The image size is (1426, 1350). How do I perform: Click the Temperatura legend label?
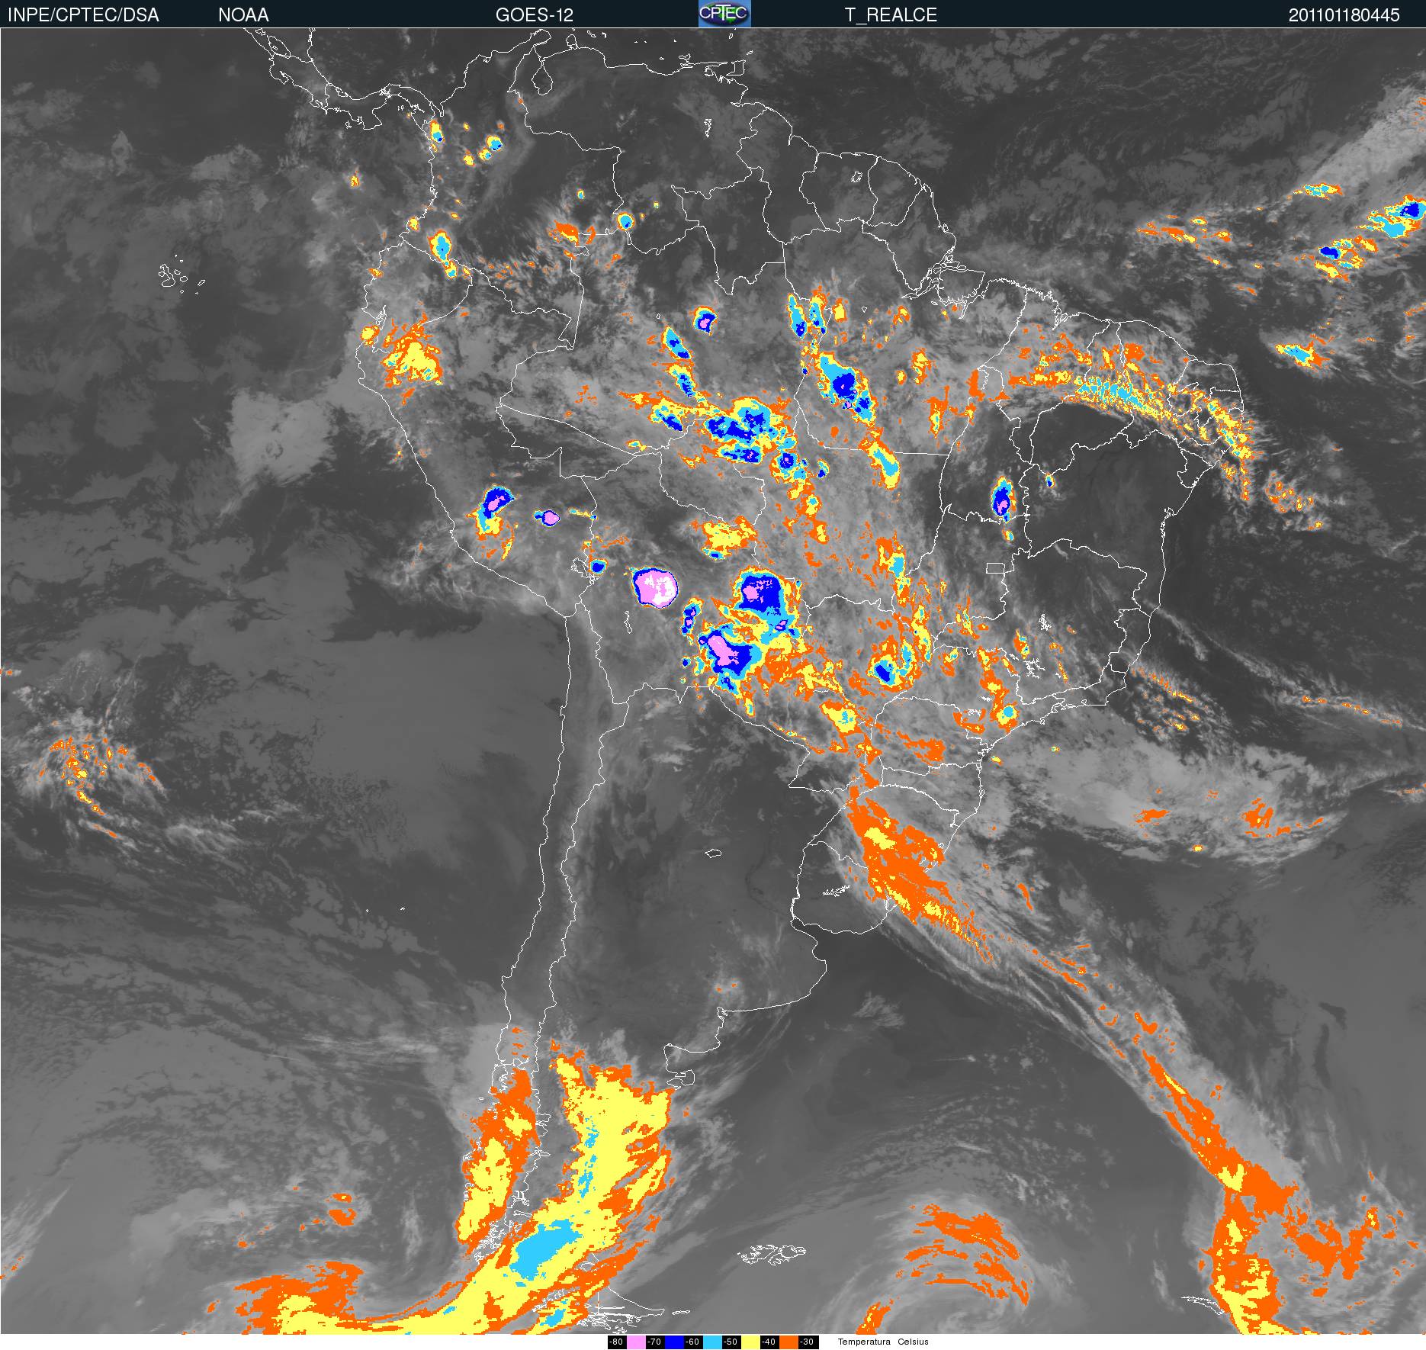coord(864,1342)
